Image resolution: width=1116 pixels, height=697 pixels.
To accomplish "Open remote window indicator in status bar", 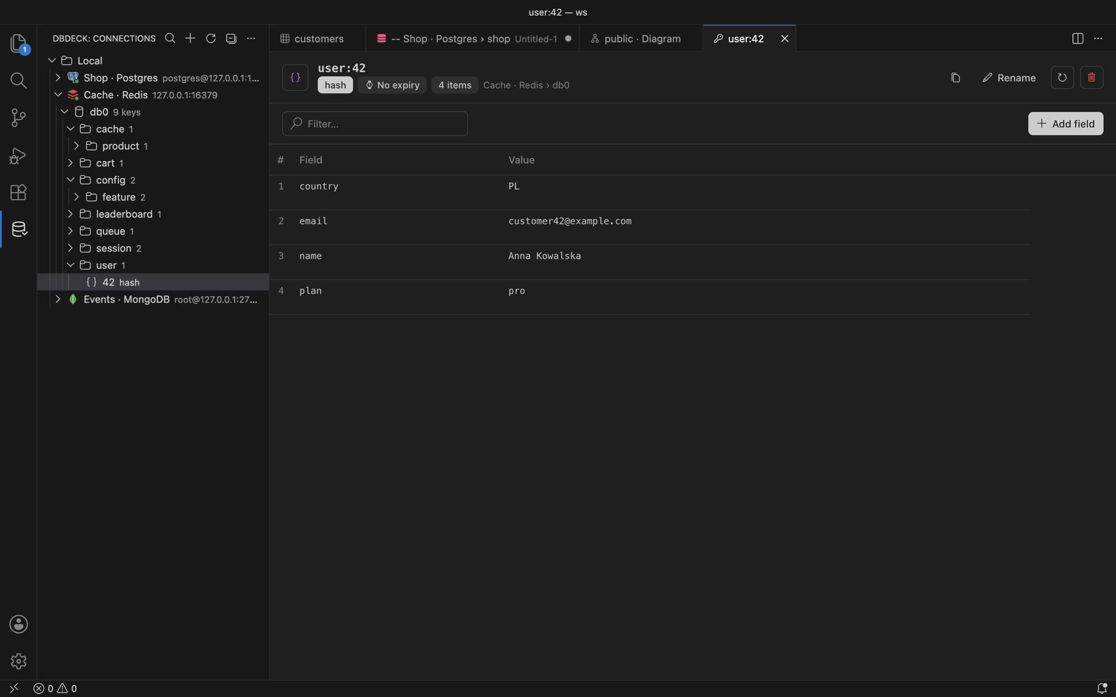I will (x=14, y=688).
